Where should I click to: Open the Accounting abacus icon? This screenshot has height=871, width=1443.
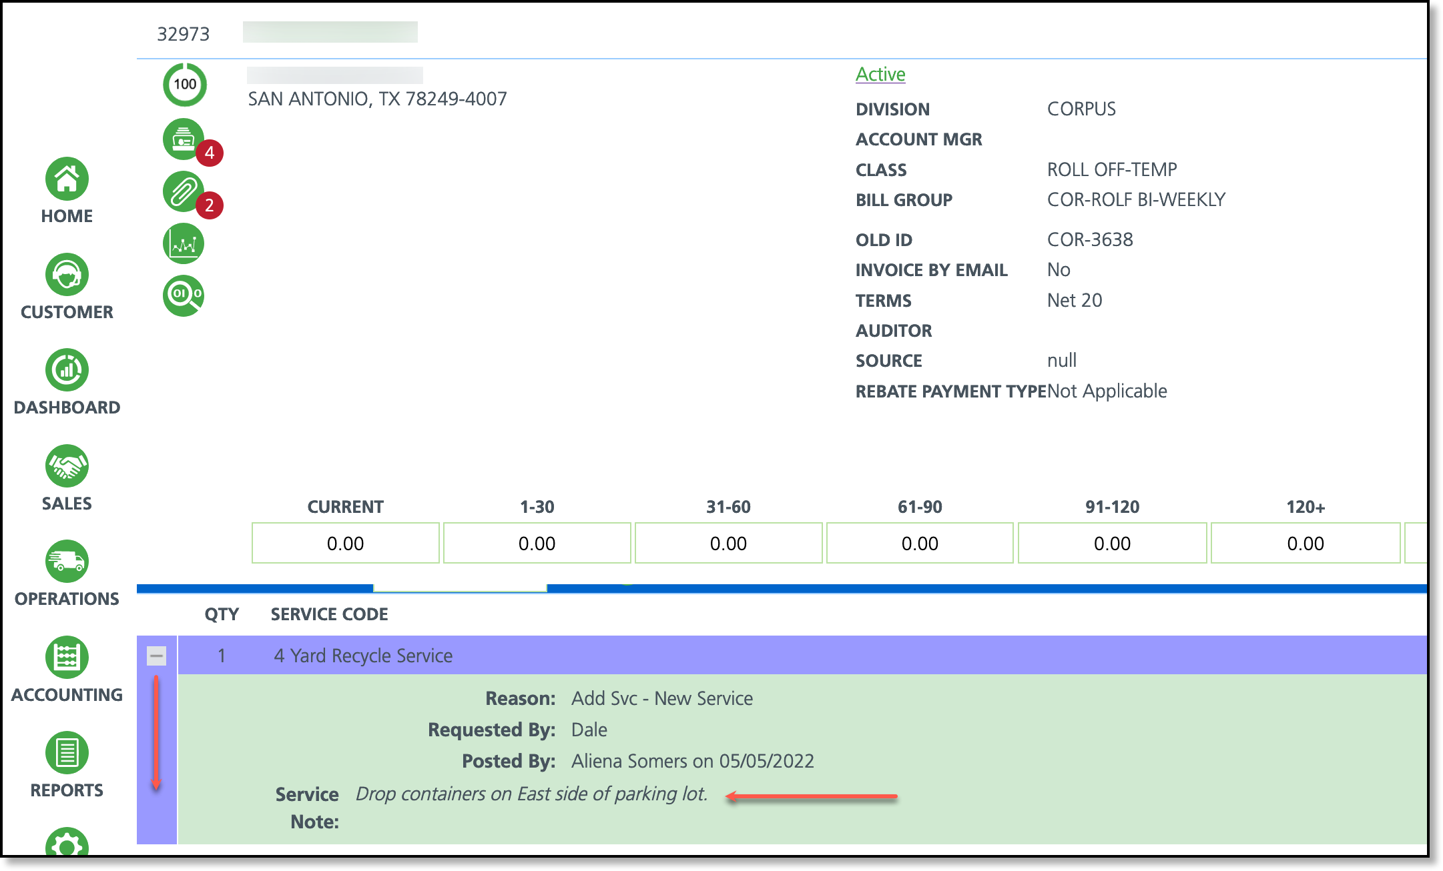pos(67,657)
